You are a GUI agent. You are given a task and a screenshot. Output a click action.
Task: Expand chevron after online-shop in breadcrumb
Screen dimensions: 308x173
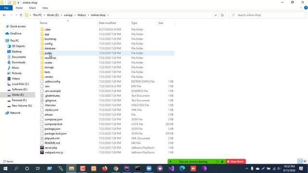pos(108,15)
